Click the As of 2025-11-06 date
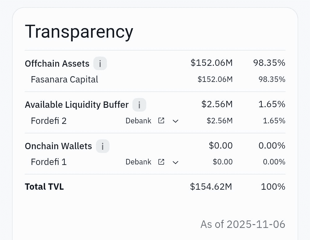The height and width of the screenshot is (240, 310). pos(242,224)
